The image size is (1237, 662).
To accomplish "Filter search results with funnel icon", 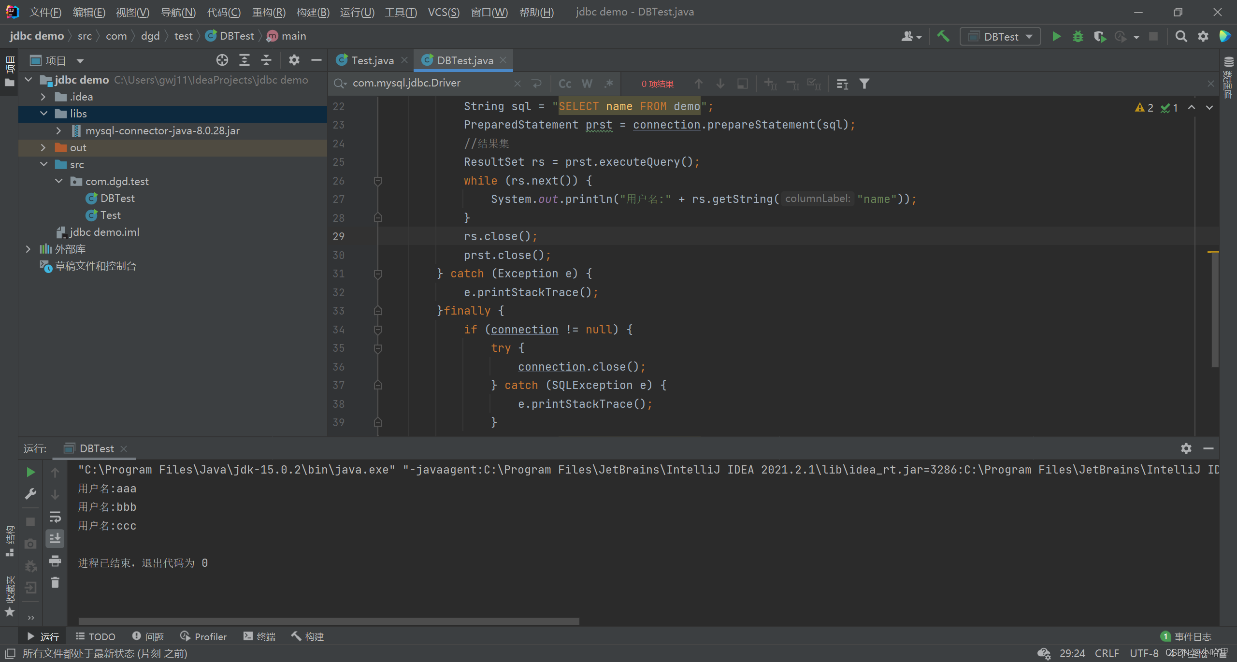I will click(x=864, y=84).
